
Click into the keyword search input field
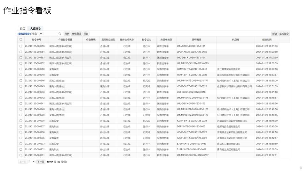coord(50,34)
